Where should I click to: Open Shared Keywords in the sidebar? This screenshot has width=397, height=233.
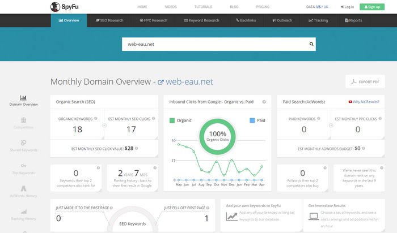[x=23, y=146]
